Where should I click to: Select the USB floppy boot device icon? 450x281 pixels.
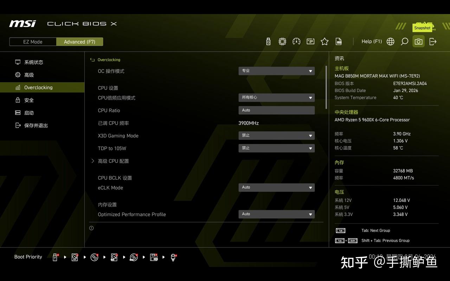point(154,257)
